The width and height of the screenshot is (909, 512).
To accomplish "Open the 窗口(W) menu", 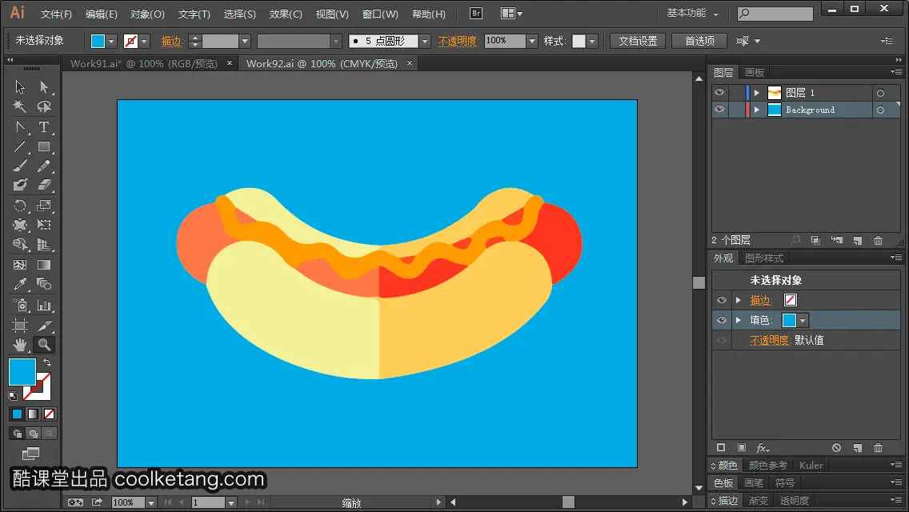I will tap(380, 14).
